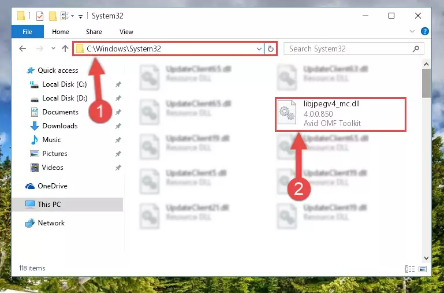Viewport: 444px width, 293px height.
Task: Click the scrollbar up arrow
Action: 426,64
